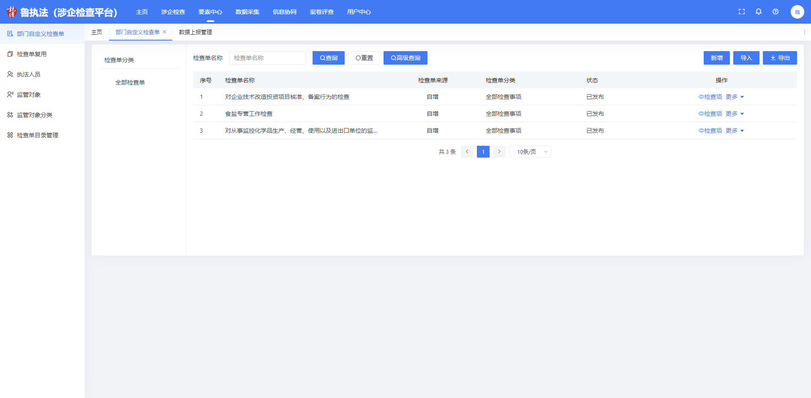
Task: View 检查项 for the 食盐专营工作检查 row
Action: (710, 114)
